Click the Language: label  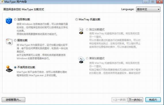click(127, 9)
